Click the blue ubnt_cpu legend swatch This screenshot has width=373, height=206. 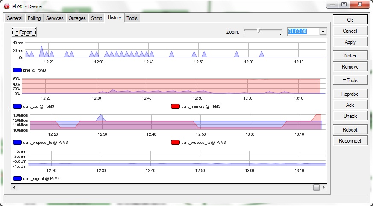18,106
